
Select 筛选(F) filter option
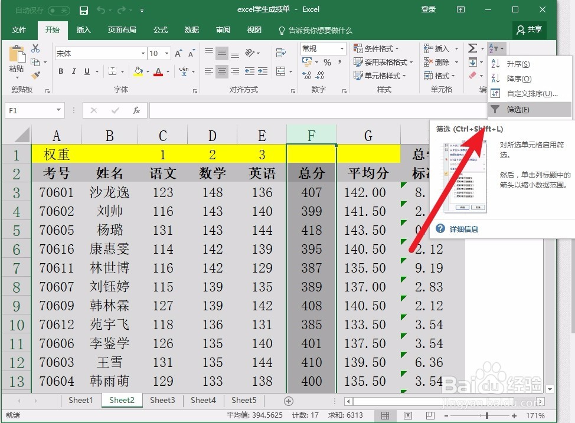529,110
